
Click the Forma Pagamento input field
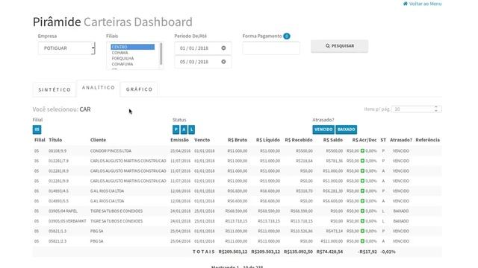click(271, 48)
